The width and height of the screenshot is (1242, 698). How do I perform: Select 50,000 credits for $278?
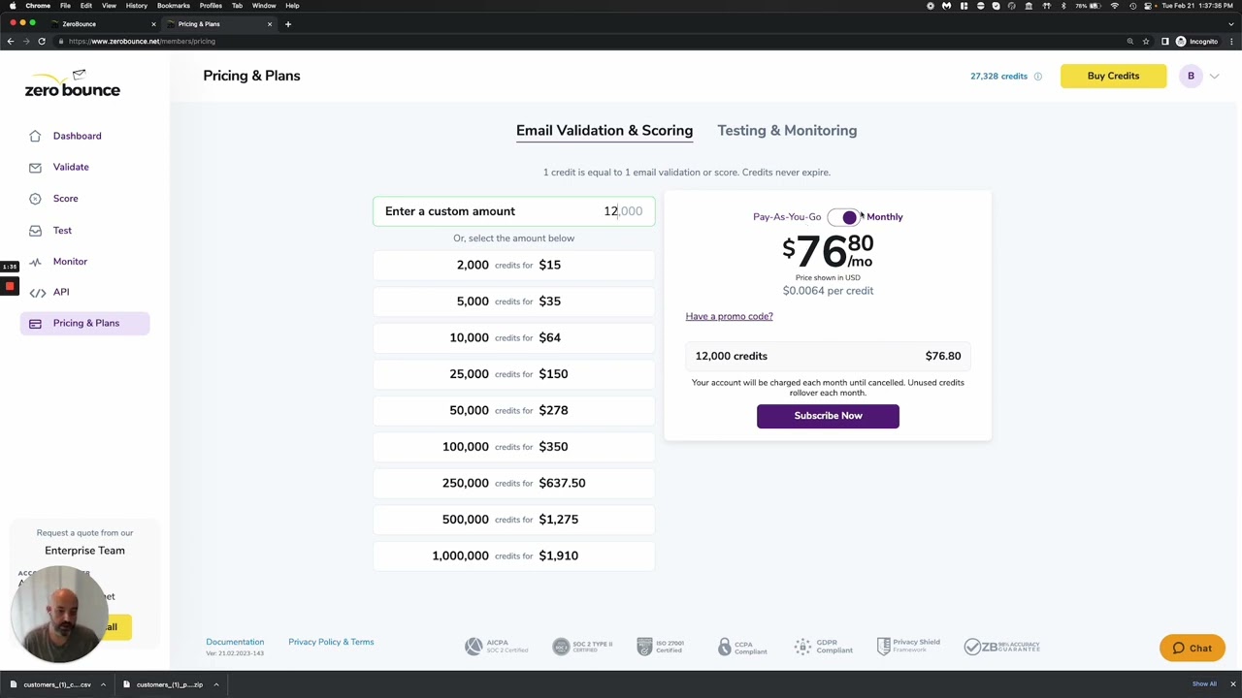pyautogui.click(x=514, y=410)
